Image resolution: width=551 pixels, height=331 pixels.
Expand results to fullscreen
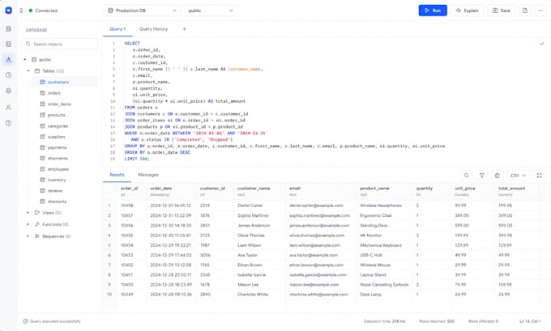click(540, 176)
